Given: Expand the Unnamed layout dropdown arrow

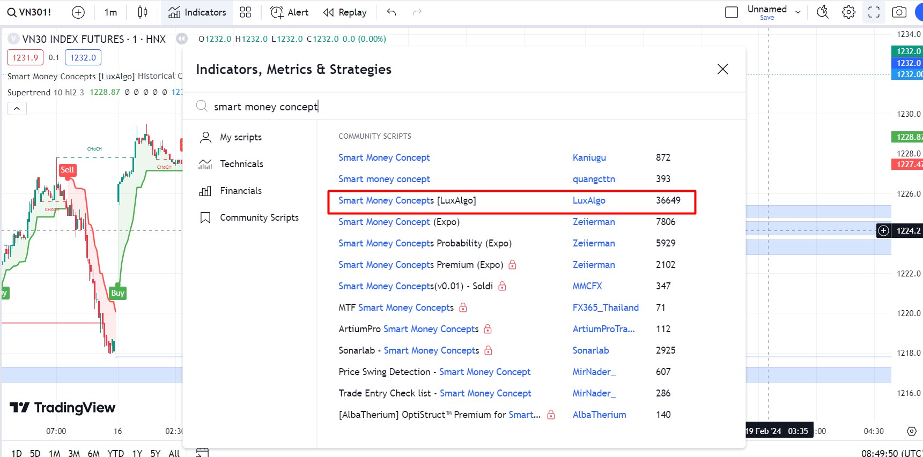Looking at the screenshot, I should pyautogui.click(x=798, y=12).
